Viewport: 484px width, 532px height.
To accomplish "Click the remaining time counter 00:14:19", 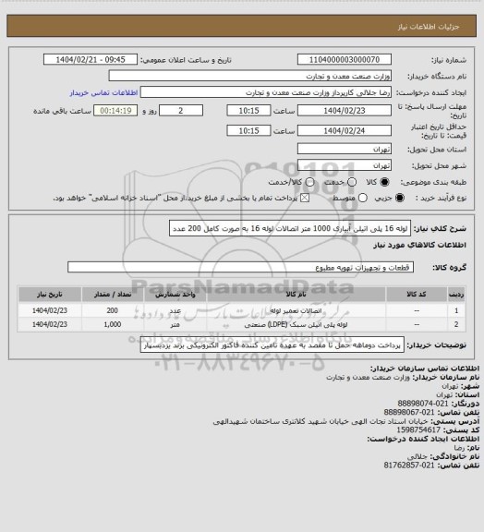I will 115,111.
